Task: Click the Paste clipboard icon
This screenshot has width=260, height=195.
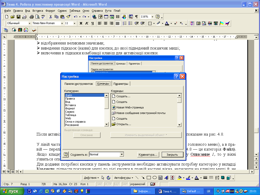Action: [62, 17]
